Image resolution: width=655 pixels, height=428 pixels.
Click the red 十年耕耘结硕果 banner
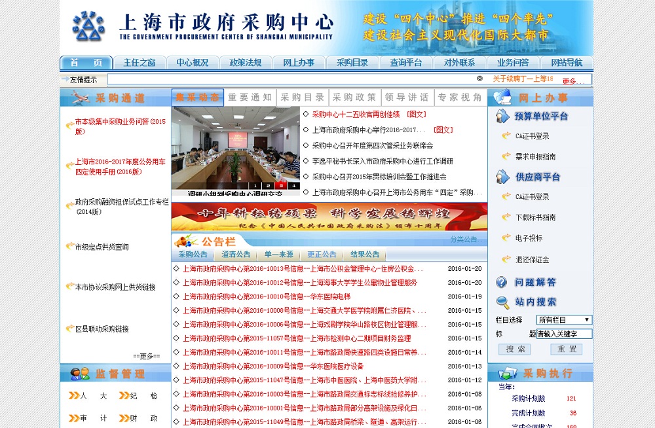click(x=329, y=217)
